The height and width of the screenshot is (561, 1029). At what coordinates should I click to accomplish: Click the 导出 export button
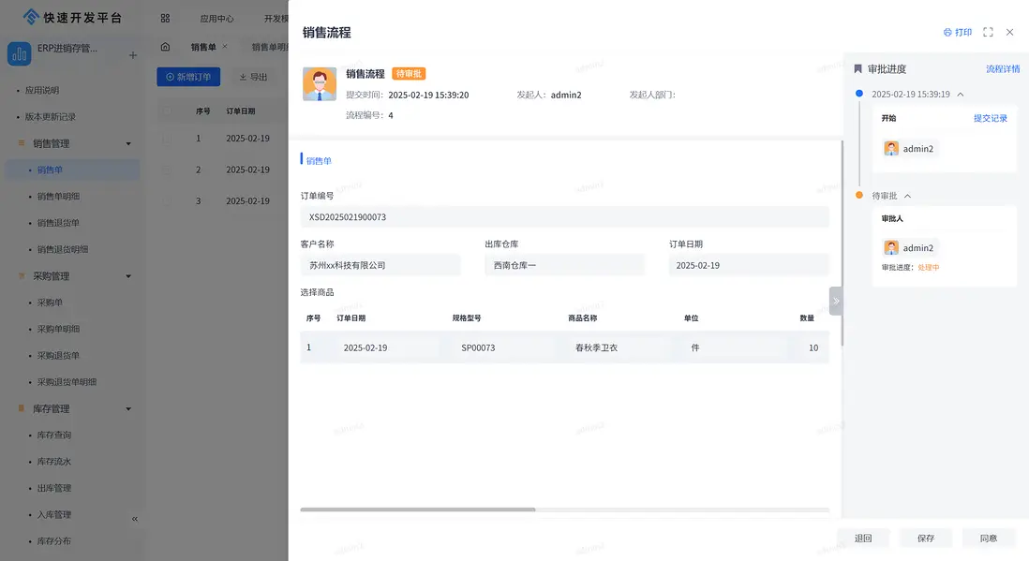click(253, 77)
